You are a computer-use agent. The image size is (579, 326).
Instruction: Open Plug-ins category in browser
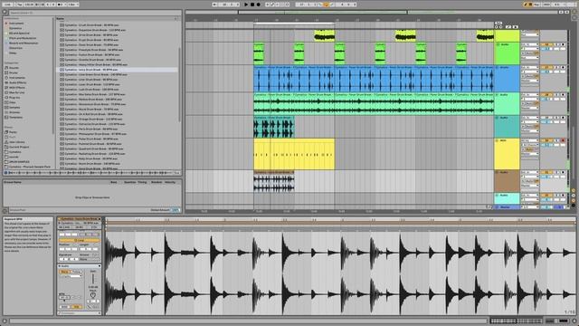(14, 98)
